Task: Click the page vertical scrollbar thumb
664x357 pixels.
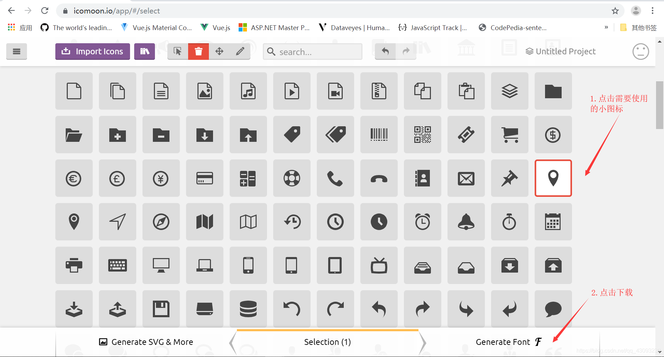Action: point(660,105)
